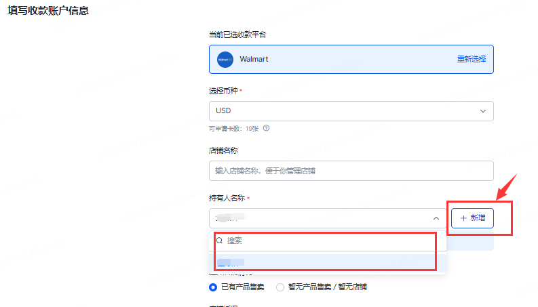The height and width of the screenshot is (307, 538).
Task: Open the USD currency dropdown
Action: pyautogui.click(x=351, y=110)
